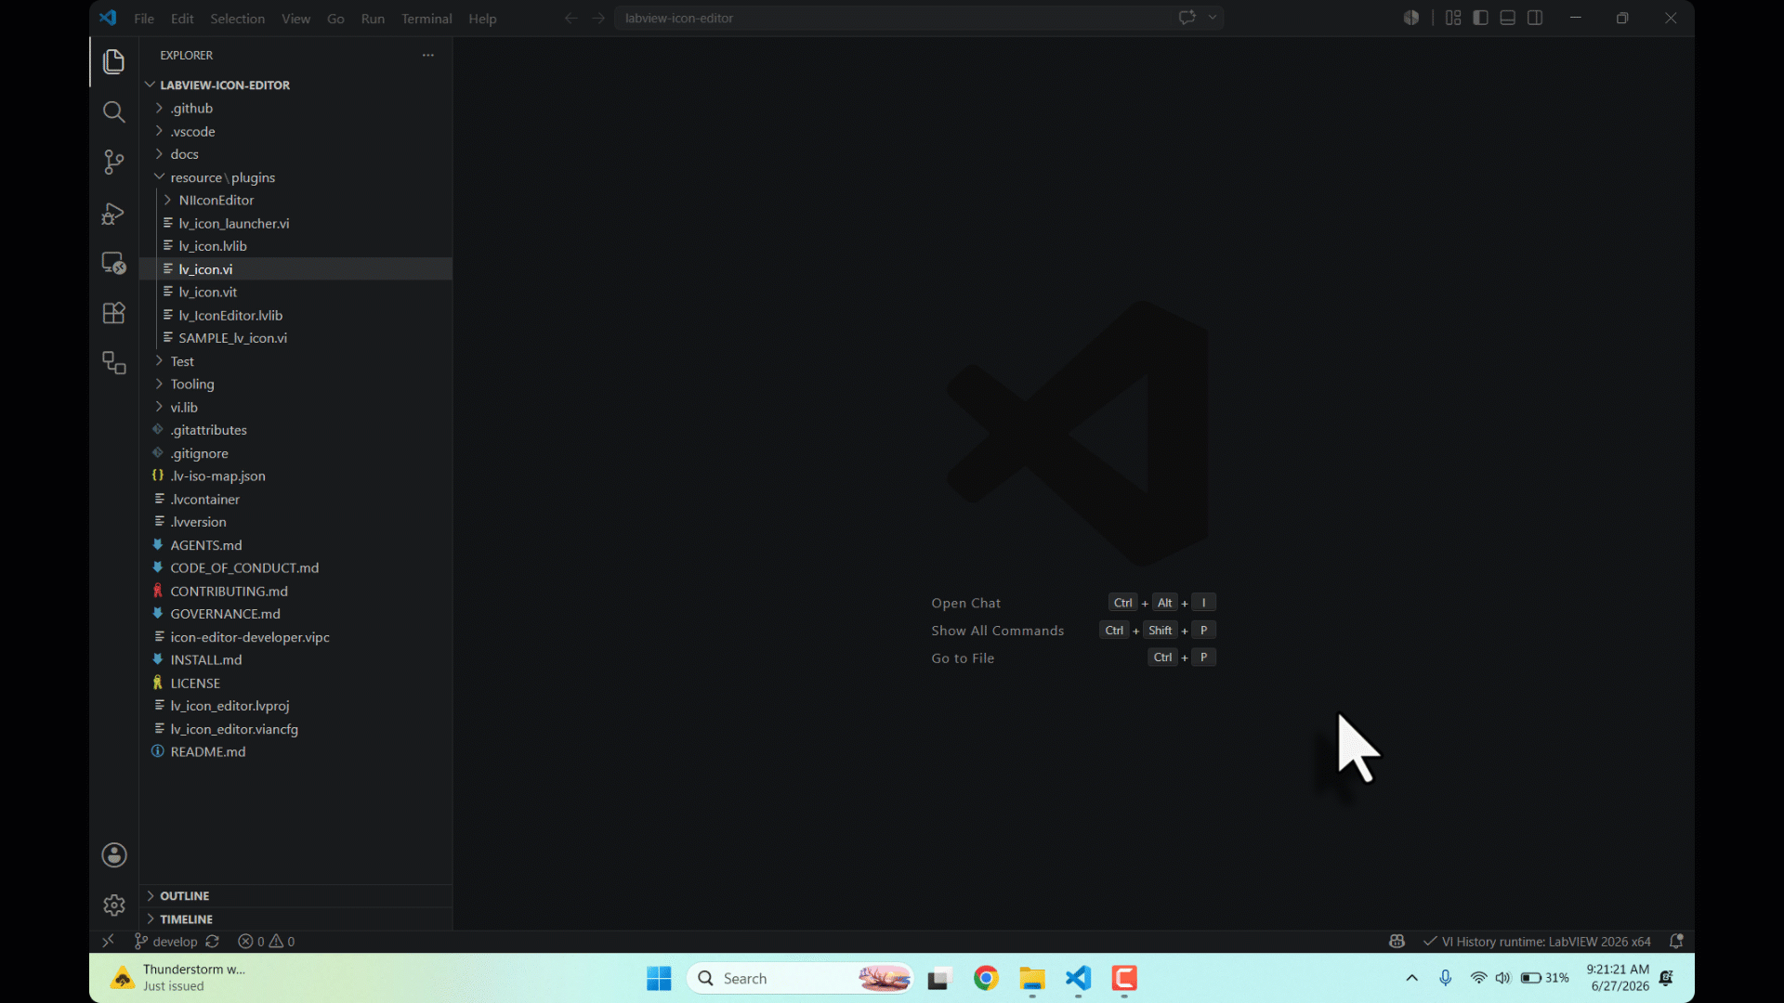Open the notifications bell in status bar
1784x1003 pixels.
pos(1676,942)
